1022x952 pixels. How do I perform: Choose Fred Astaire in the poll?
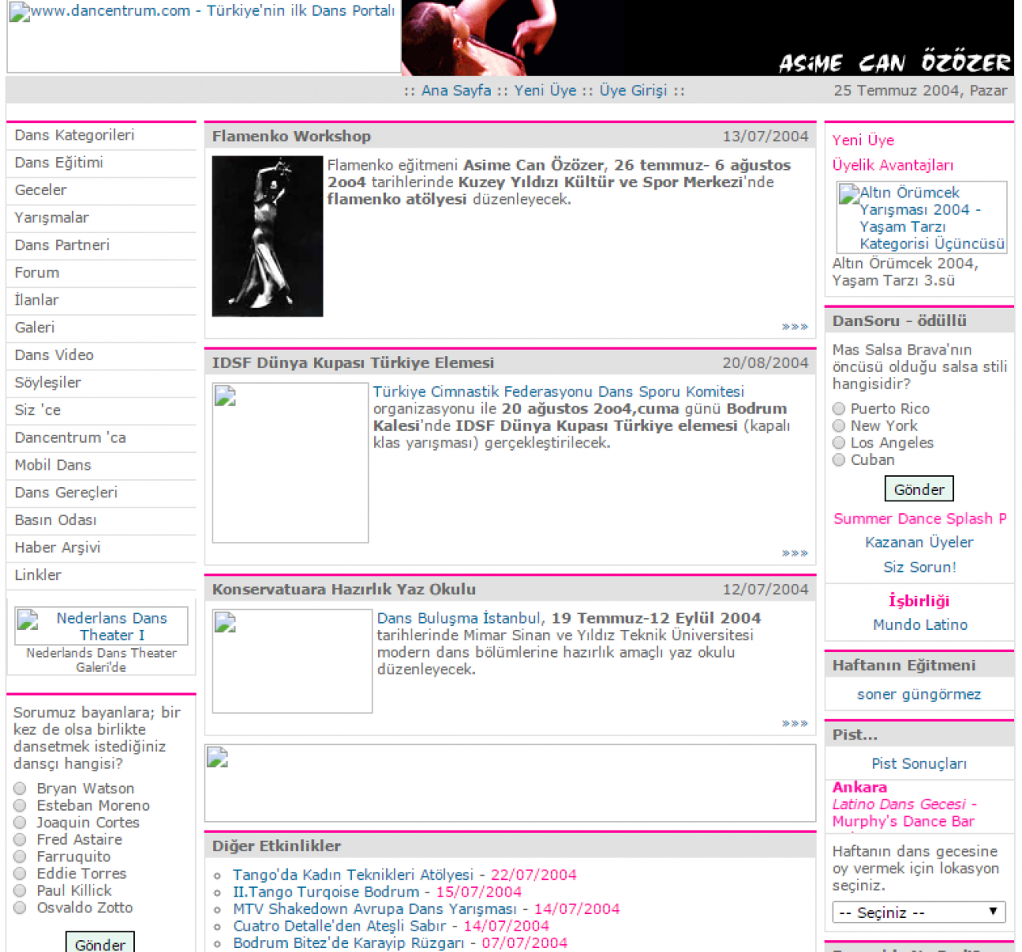[20, 839]
